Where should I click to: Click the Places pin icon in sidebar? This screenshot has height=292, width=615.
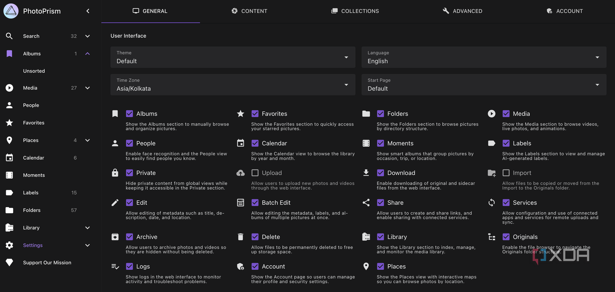9,140
